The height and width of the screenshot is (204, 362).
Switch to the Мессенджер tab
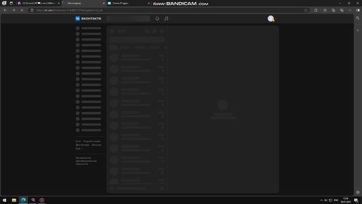coord(83,3)
